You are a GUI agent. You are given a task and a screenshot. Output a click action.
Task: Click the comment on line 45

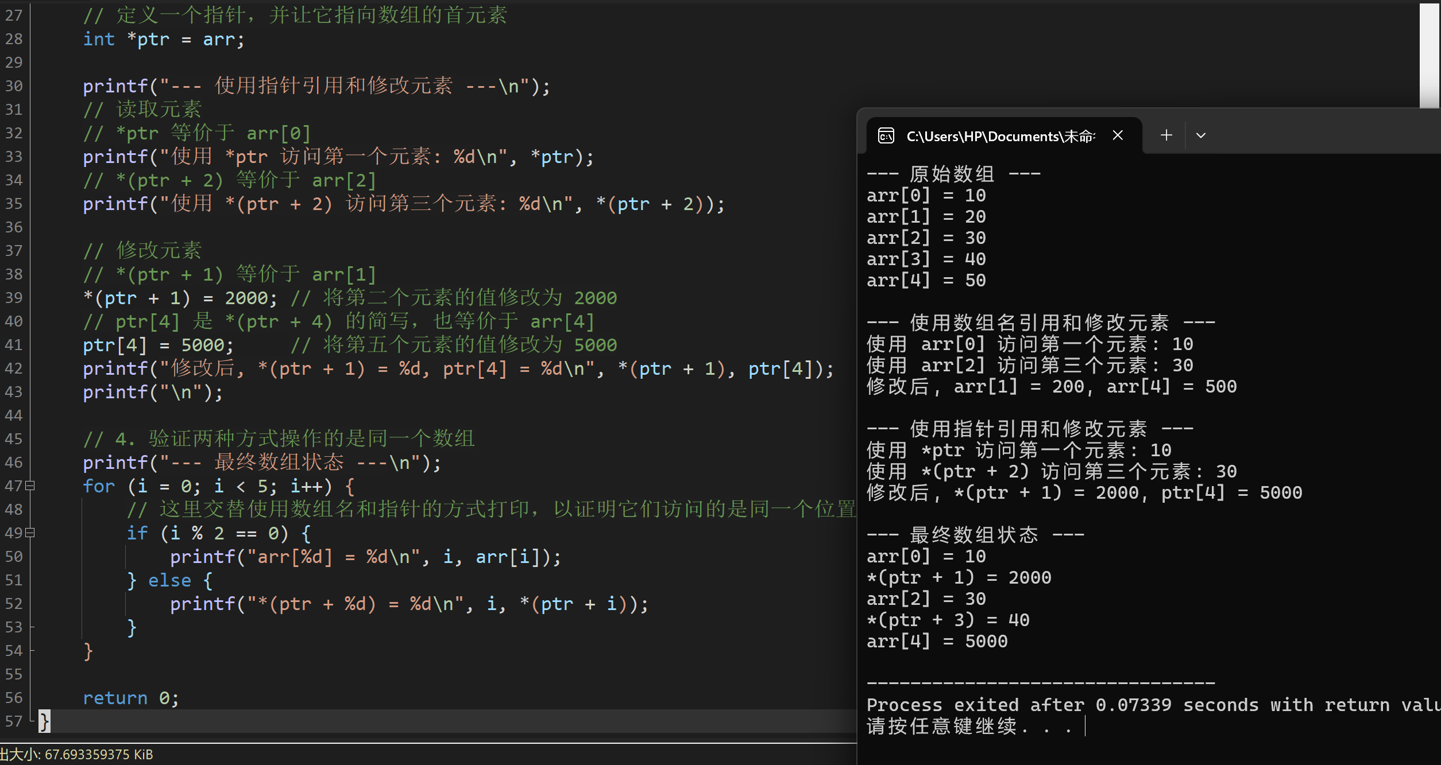(279, 438)
